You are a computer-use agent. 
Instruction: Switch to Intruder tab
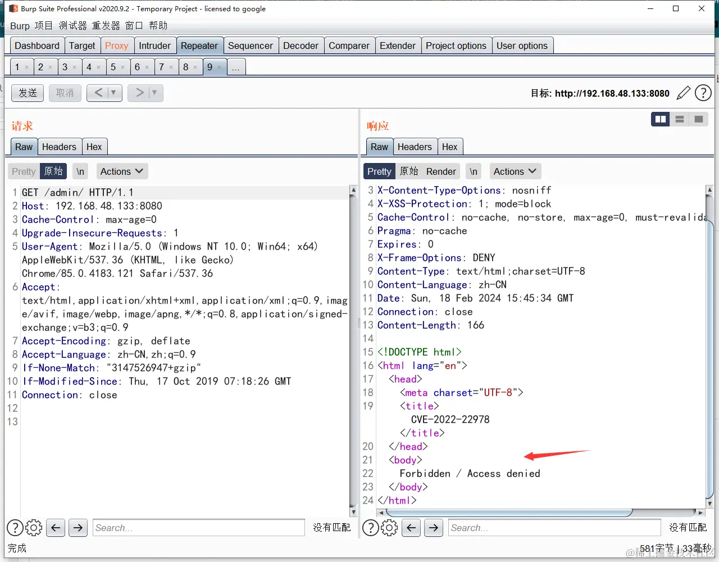point(154,46)
